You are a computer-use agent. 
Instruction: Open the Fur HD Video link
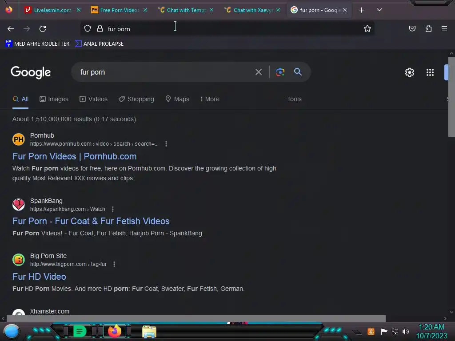click(x=39, y=277)
